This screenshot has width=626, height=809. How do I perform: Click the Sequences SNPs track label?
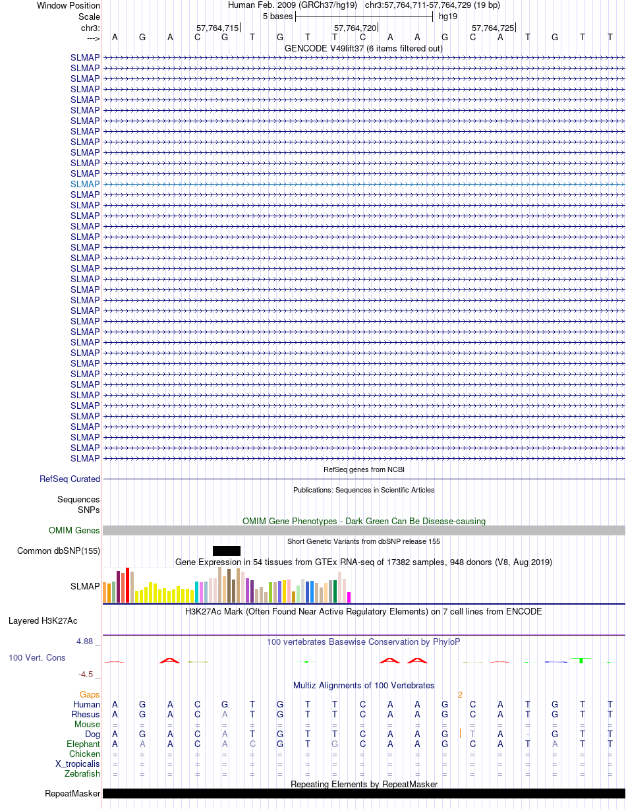click(x=78, y=505)
